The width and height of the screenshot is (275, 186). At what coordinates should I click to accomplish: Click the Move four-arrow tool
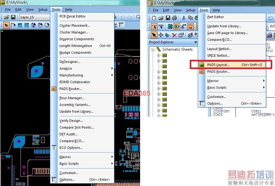click(x=161, y=35)
